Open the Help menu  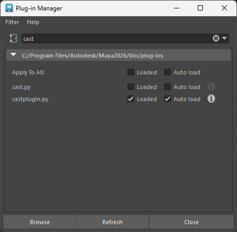33,22
